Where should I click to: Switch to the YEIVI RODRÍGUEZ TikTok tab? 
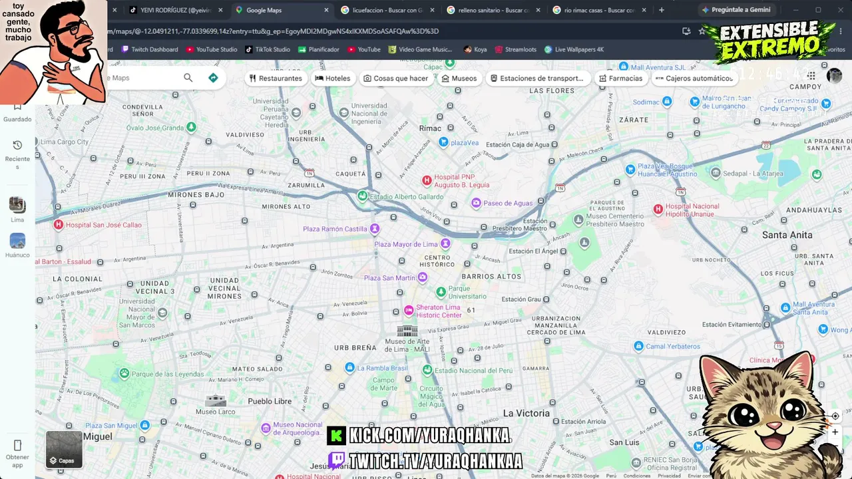[x=175, y=10]
